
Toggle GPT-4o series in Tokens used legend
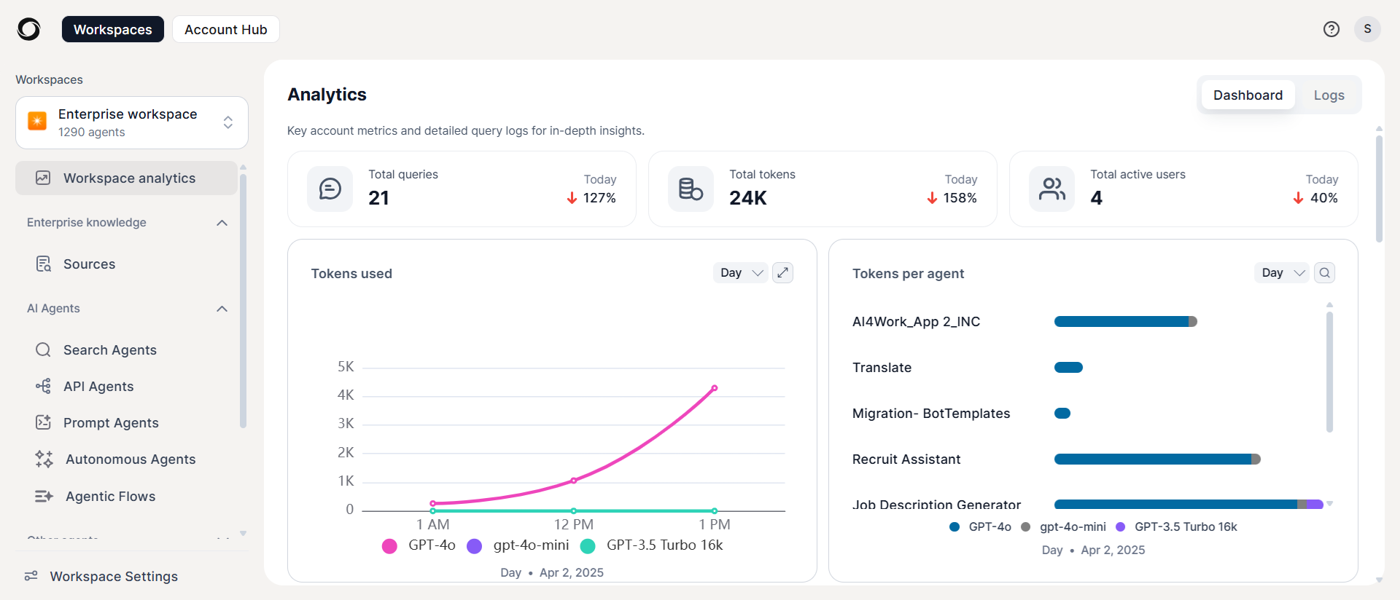point(419,545)
